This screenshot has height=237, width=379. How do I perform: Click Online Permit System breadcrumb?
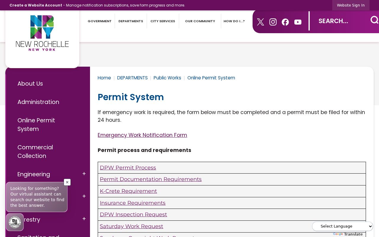coord(211,78)
